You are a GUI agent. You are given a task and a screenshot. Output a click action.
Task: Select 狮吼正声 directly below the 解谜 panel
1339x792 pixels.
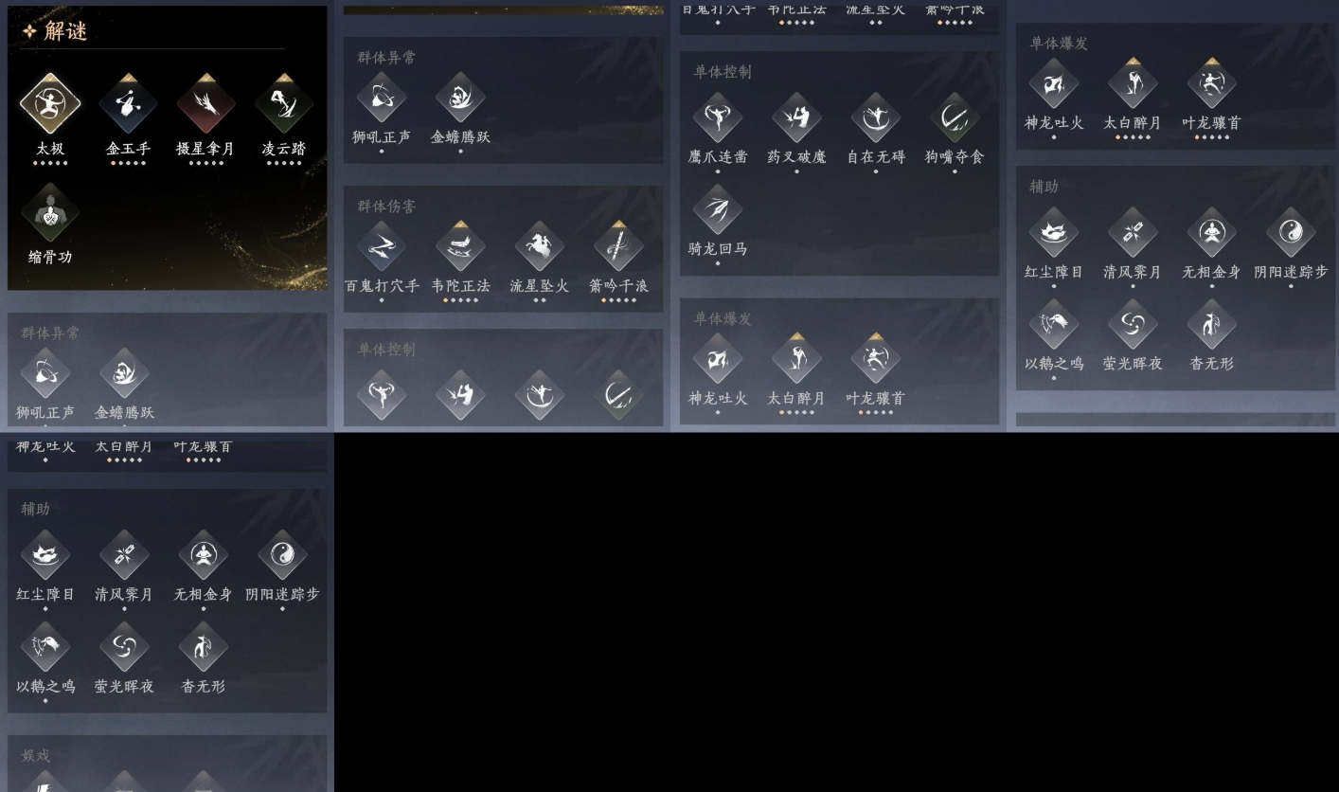45,373
